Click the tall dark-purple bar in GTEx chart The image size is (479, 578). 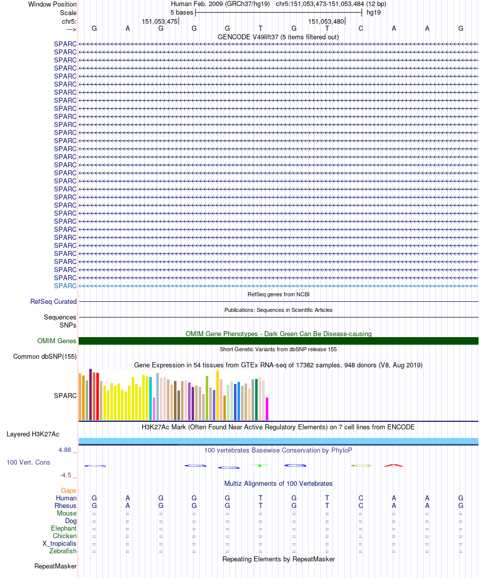tap(90, 395)
